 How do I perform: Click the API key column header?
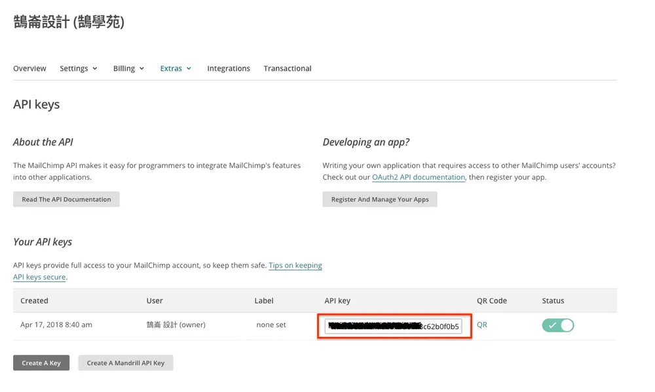point(337,300)
